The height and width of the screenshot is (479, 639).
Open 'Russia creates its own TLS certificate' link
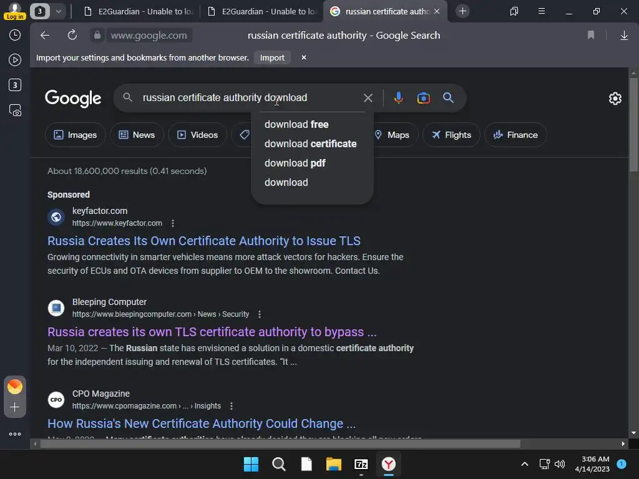212,332
